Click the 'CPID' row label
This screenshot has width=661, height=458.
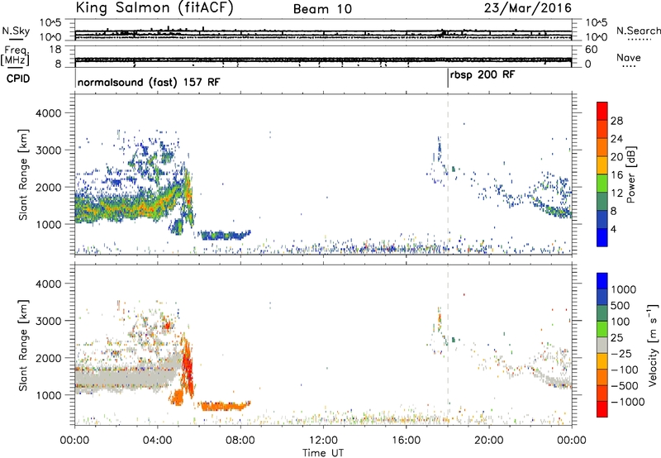pyautogui.click(x=18, y=79)
